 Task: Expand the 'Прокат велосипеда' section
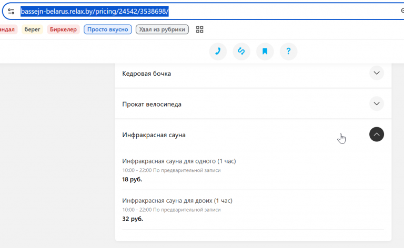click(x=377, y=104)
